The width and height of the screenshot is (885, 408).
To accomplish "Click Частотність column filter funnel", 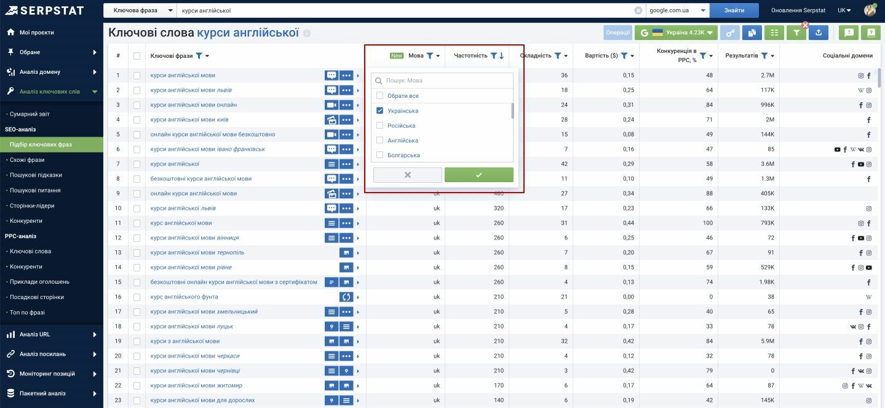I will (493, 56).
